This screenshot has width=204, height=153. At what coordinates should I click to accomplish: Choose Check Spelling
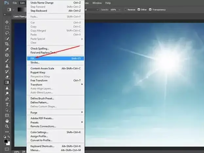click(x=56, y=48)
